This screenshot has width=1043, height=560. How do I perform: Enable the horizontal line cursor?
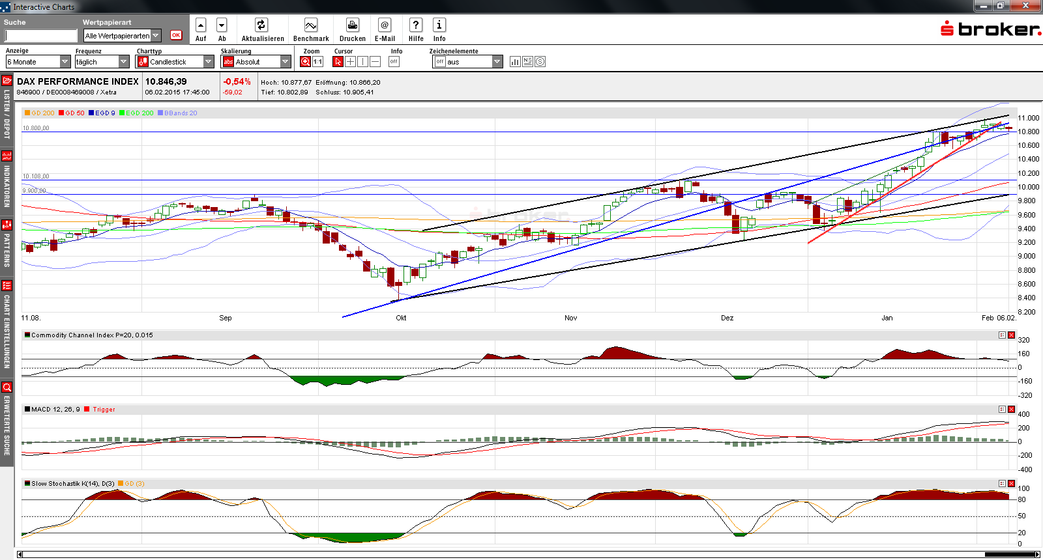coord(375,62)
